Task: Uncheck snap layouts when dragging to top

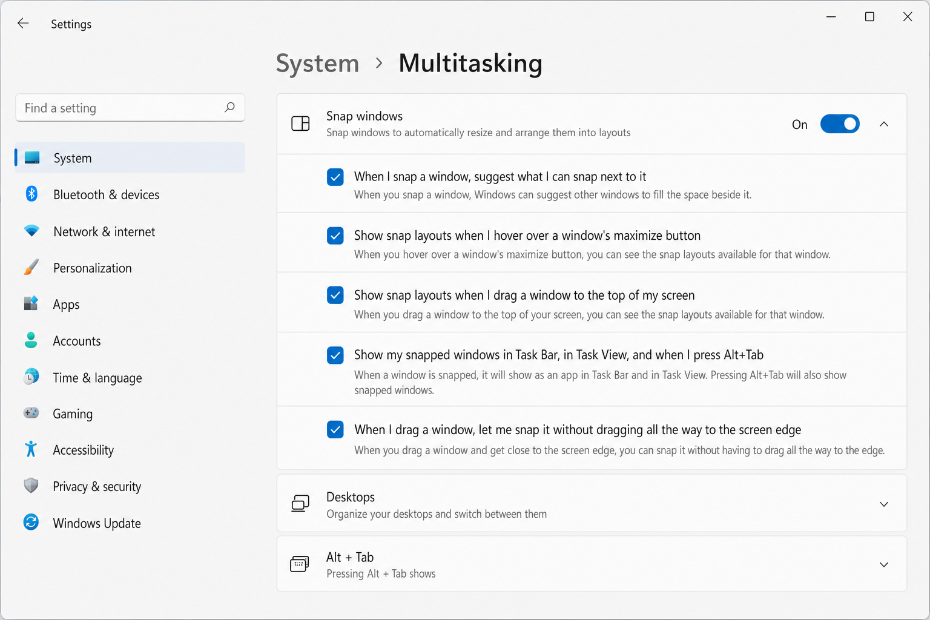Action: coord(335,295)
